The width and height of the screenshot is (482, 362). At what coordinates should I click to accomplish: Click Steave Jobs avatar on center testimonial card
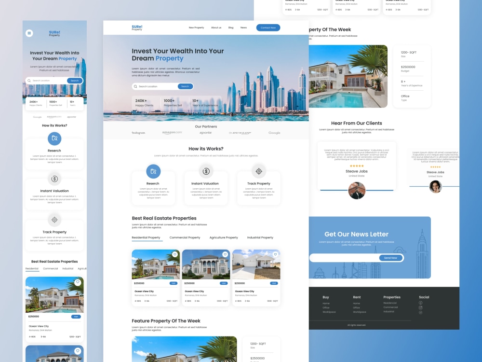pyautogui.click(x=357, y=191)
